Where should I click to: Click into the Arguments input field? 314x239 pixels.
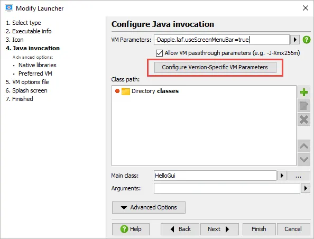pos(227,188)
